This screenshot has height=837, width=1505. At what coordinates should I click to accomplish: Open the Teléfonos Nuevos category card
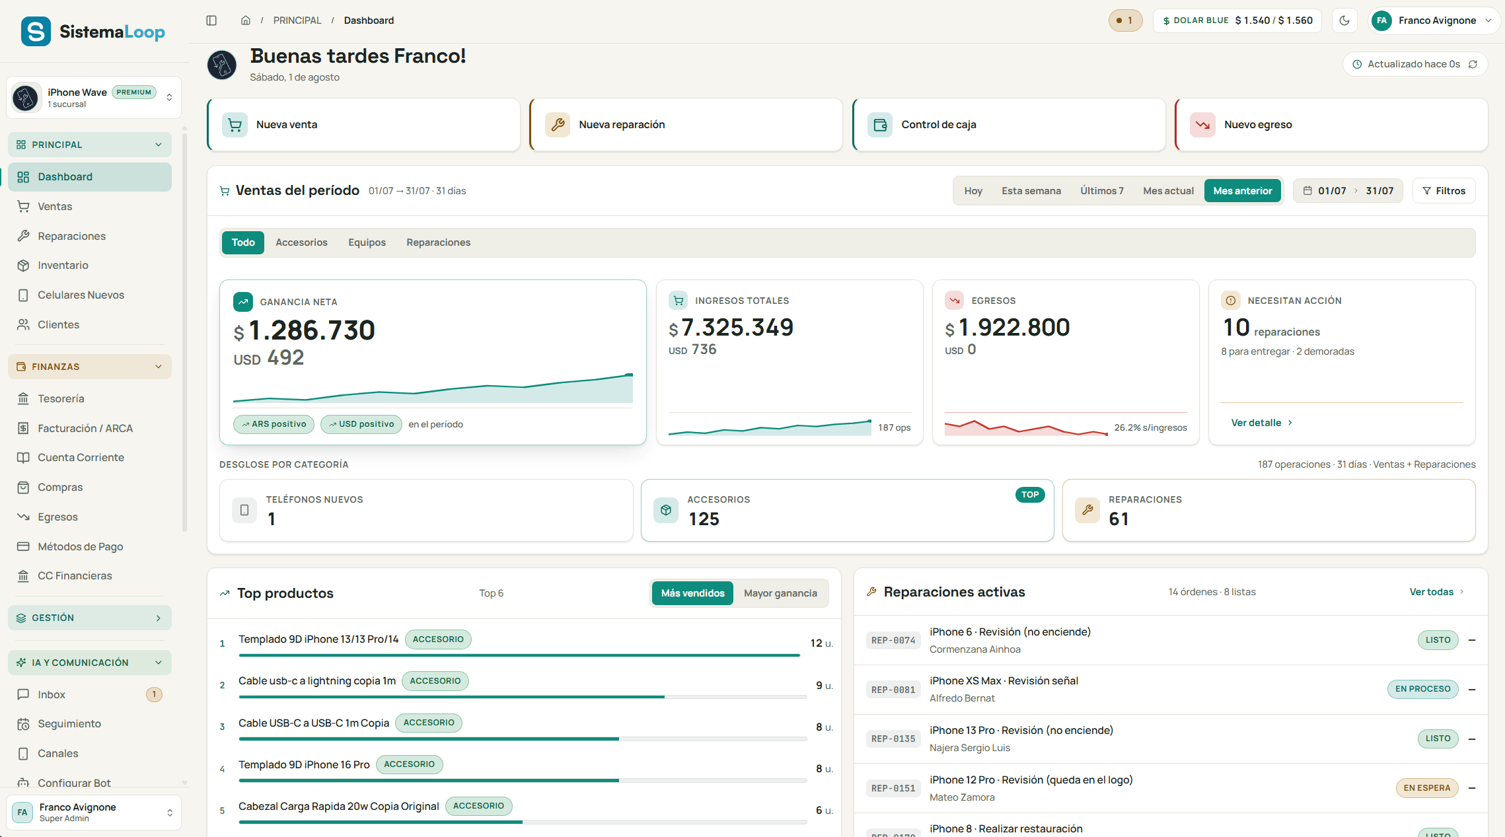(x=426, y=511)
